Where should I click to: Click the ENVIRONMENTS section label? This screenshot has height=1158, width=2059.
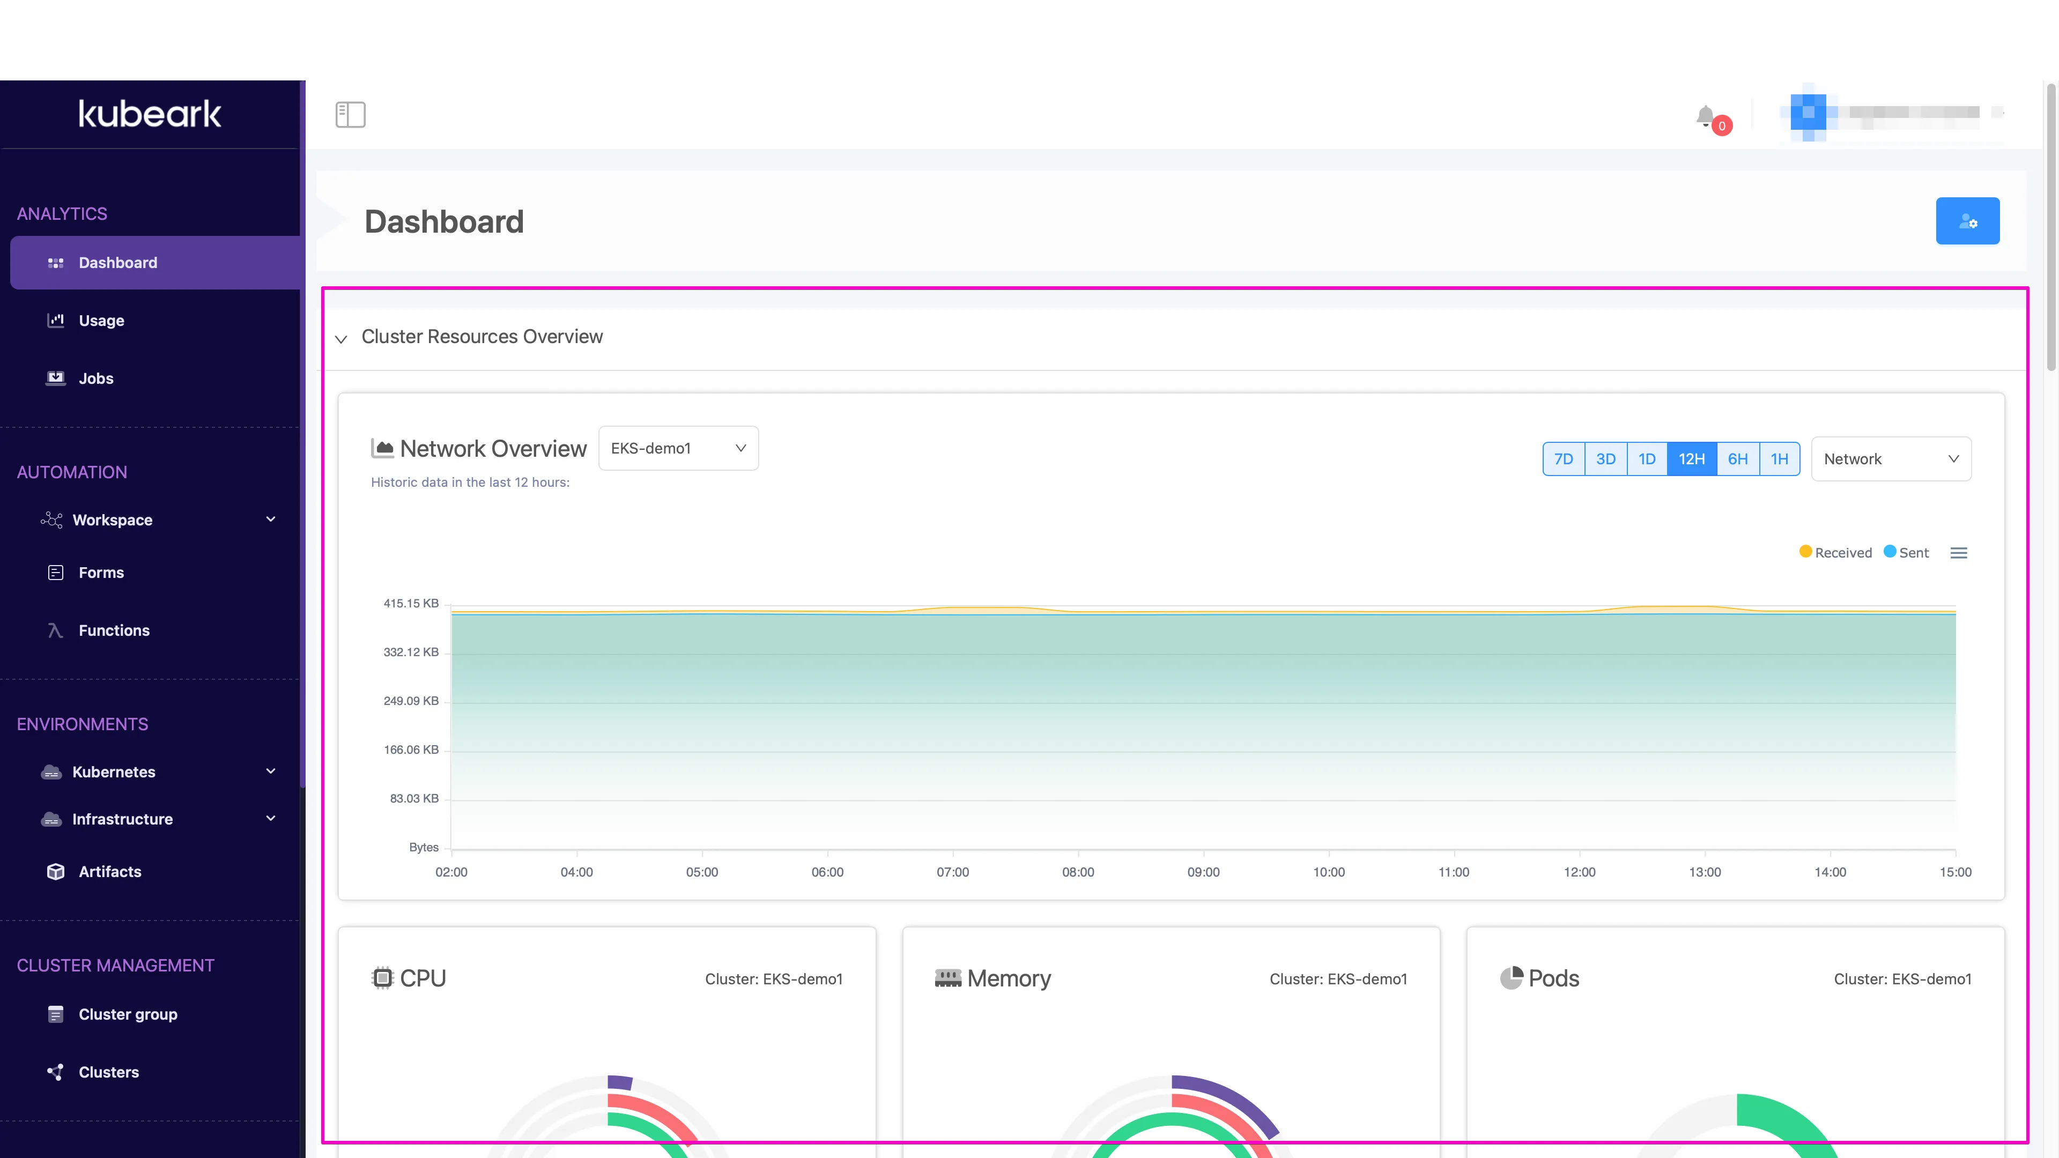click(x=83, y=724)
